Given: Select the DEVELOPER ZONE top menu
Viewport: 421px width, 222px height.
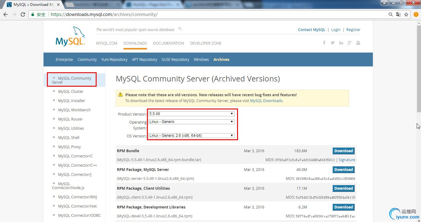Looking at the screenshot, I should click(206, 43).
